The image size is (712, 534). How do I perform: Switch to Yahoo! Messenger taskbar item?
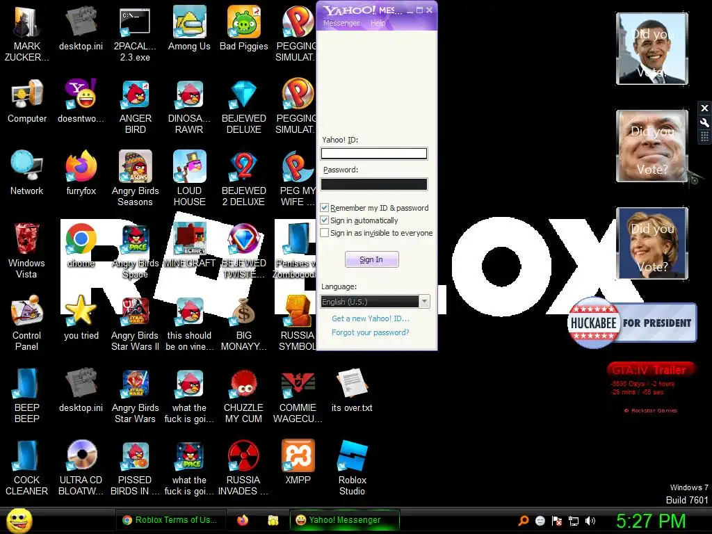pyautogui.click(x=345, y=520)
